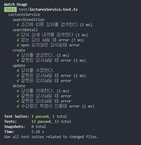The image size is (141, 145).
Task: Click checkmark beside 조건에 따른 강의를 검색한다
Action: coord(18,25)
